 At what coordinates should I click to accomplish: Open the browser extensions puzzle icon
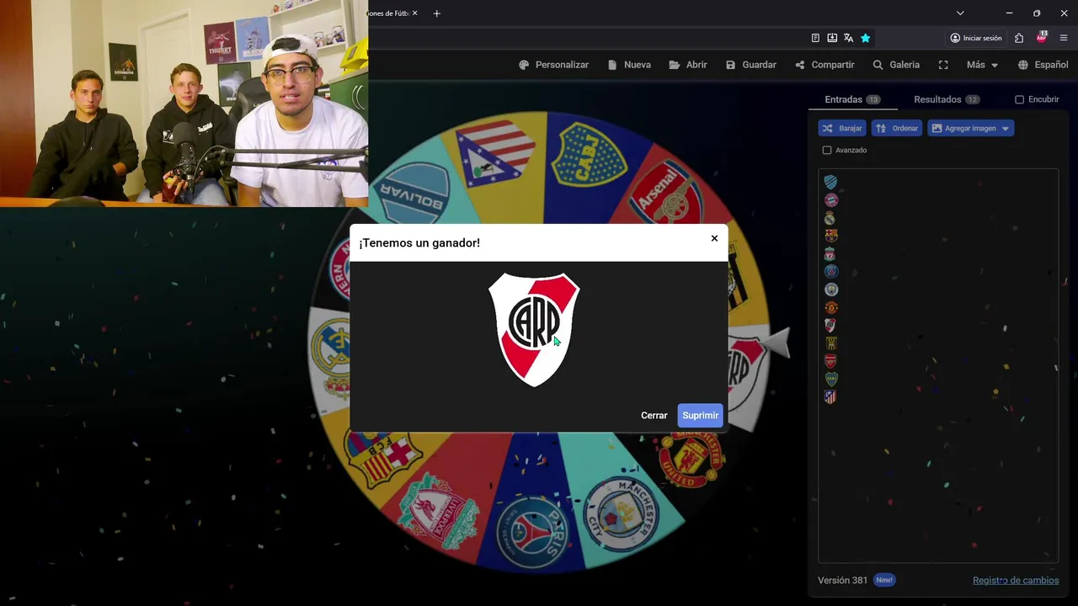pos(1019,38)
